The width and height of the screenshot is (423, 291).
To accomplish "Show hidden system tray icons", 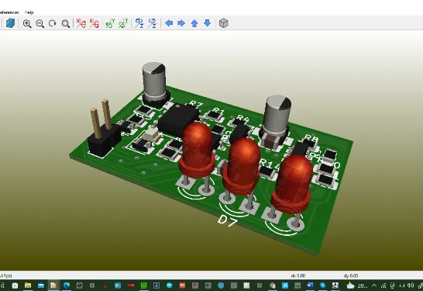I will click(374, 286).
